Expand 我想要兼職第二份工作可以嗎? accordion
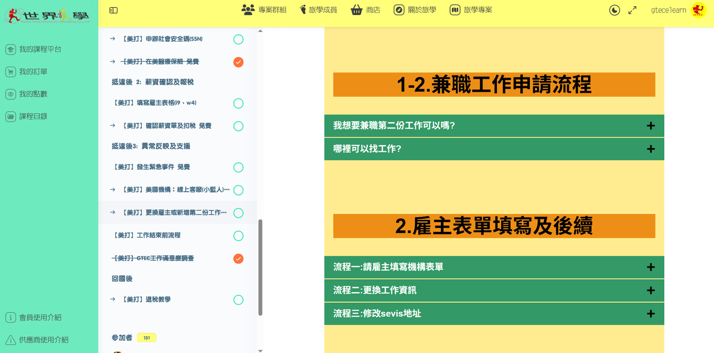 [x=494, y=126]
